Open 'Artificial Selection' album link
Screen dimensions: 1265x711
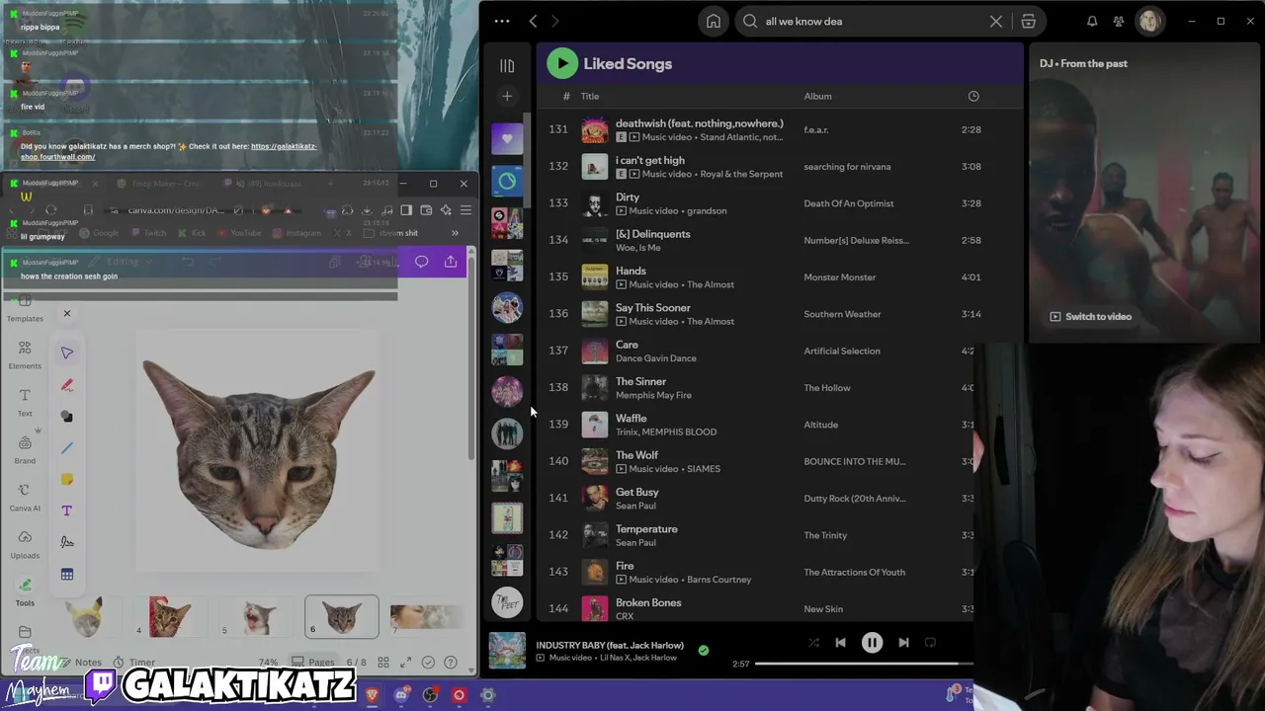coord(841,351)
